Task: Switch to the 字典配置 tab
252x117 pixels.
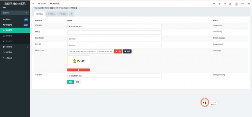Action: click(62, 14)
